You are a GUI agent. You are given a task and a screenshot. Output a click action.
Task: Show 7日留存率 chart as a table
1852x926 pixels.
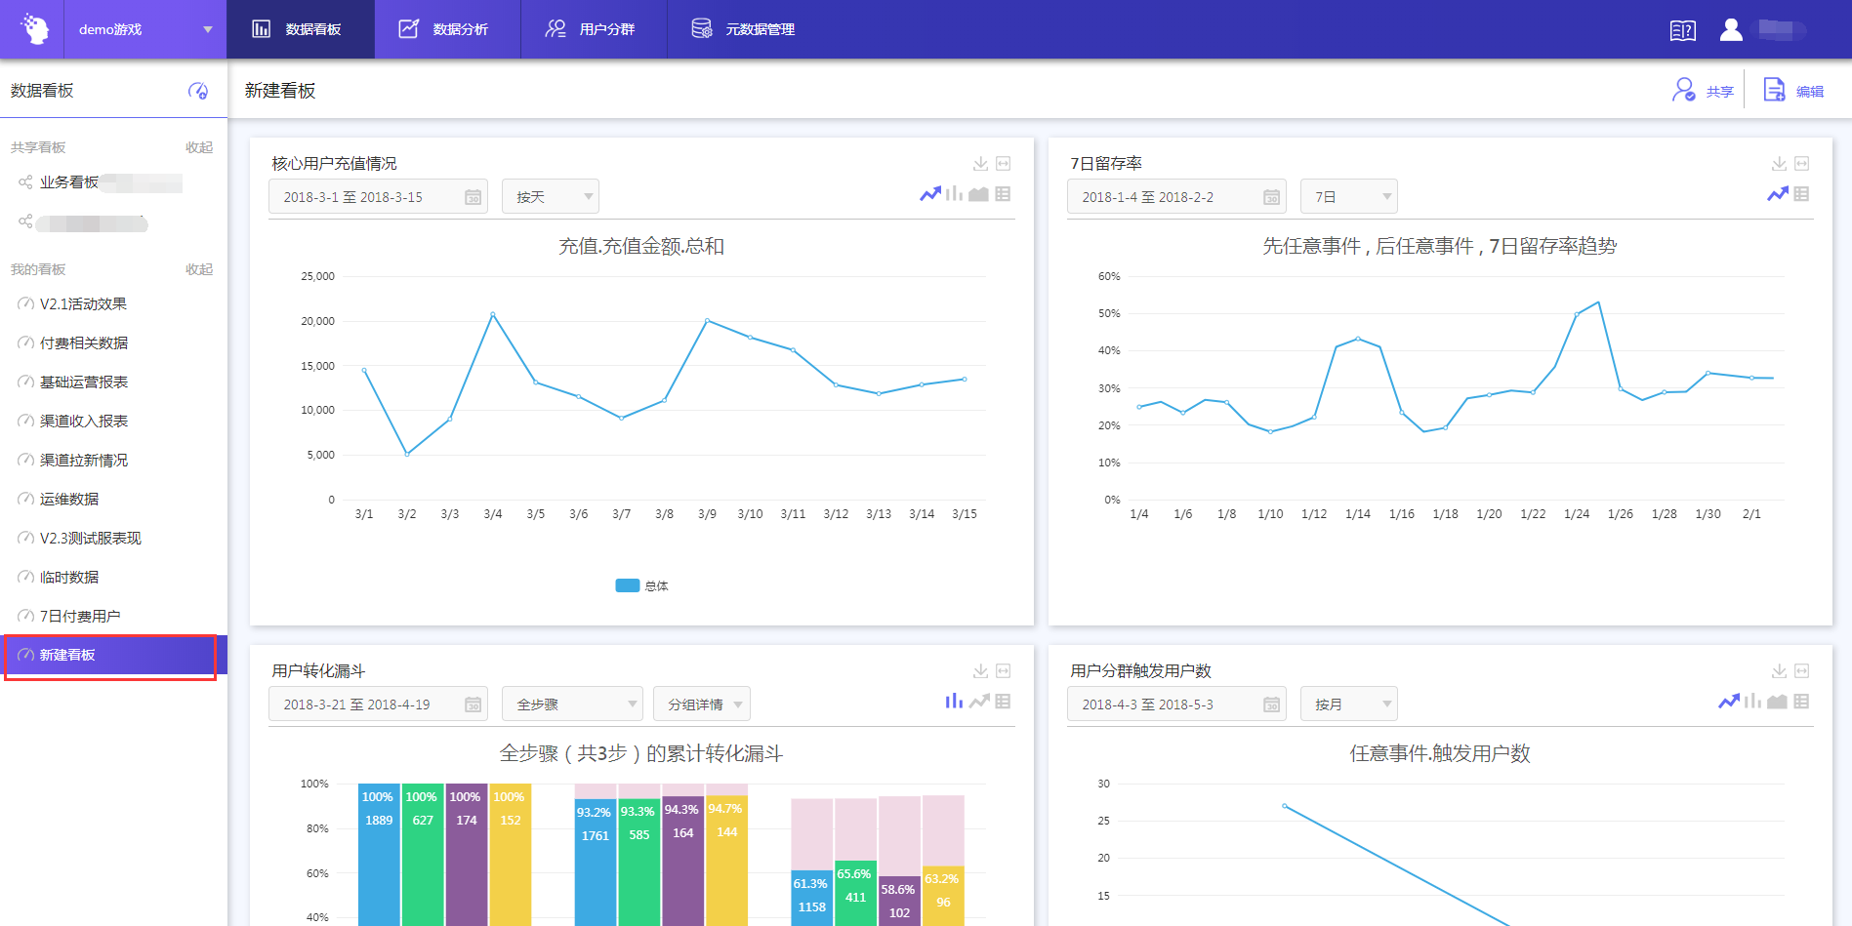[1801, 194]
